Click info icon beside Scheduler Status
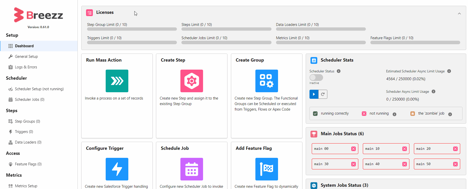 coord(339,71)
